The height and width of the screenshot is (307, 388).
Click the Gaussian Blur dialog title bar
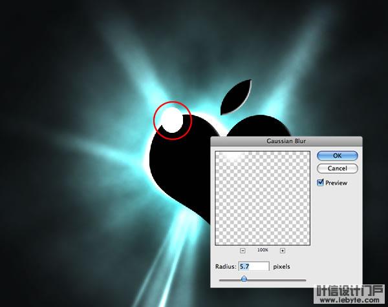[x=286, y=141]
